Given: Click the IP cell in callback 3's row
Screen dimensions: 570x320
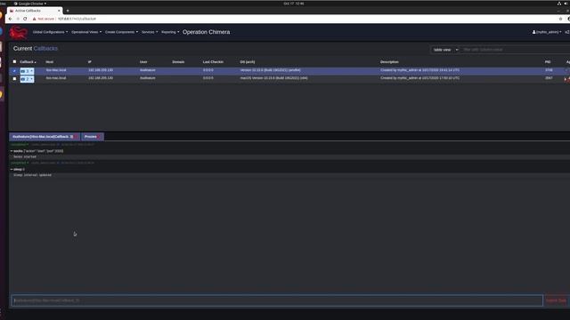Looking at the screenshot, I should point(101,70).
